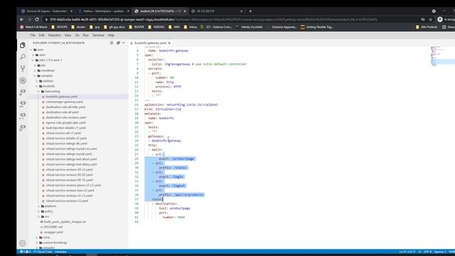Open the docker bookmark folder
455x256 pixels.
click(x=78, y=27)
